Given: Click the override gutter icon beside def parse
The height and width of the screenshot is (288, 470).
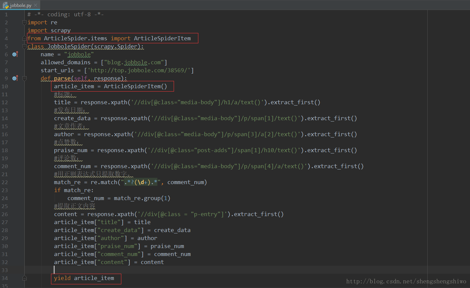Looking at the screenshot, I should click(15, 78).
